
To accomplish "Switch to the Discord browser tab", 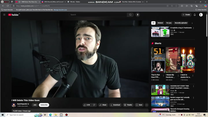I will 53,2.
